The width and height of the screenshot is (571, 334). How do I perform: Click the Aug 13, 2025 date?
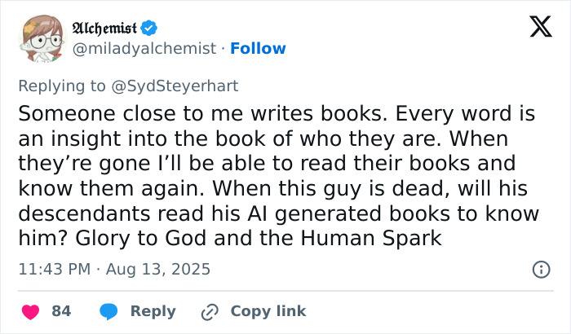click(163, 269)
